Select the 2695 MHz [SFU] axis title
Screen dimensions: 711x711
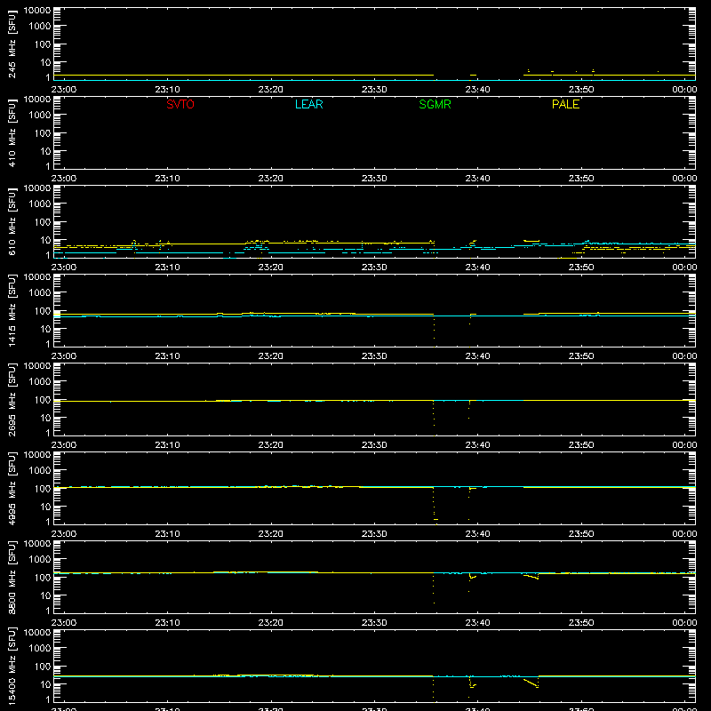coord(12,400)
